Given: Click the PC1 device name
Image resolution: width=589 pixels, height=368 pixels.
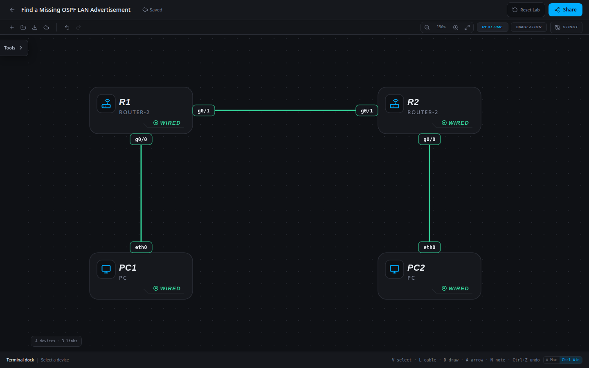Looking at the screenshot, I should [x=128, y=268].
